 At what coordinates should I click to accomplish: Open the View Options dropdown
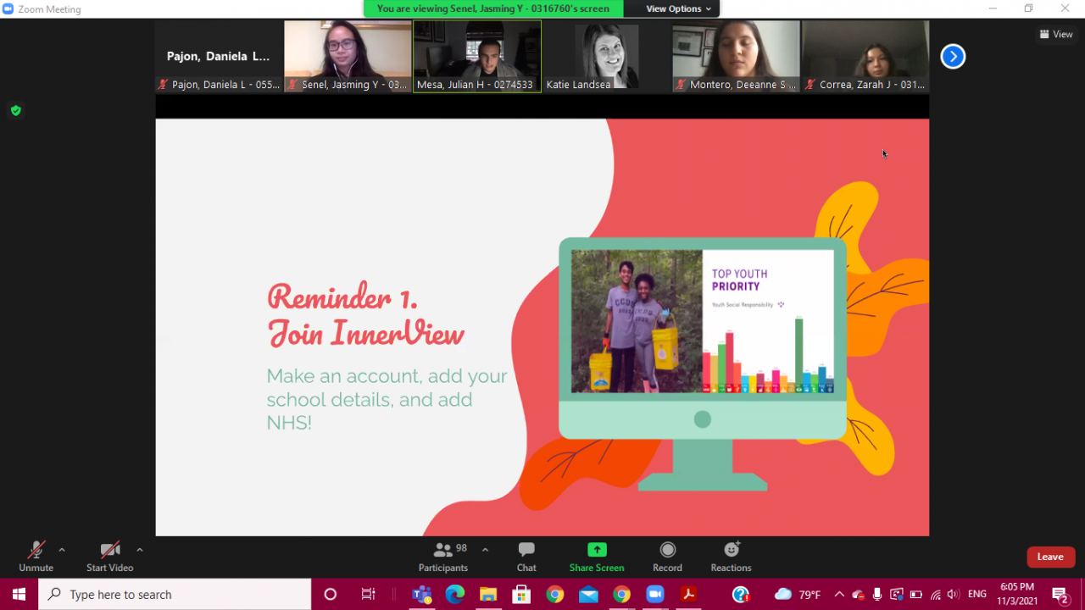(678, 8)
